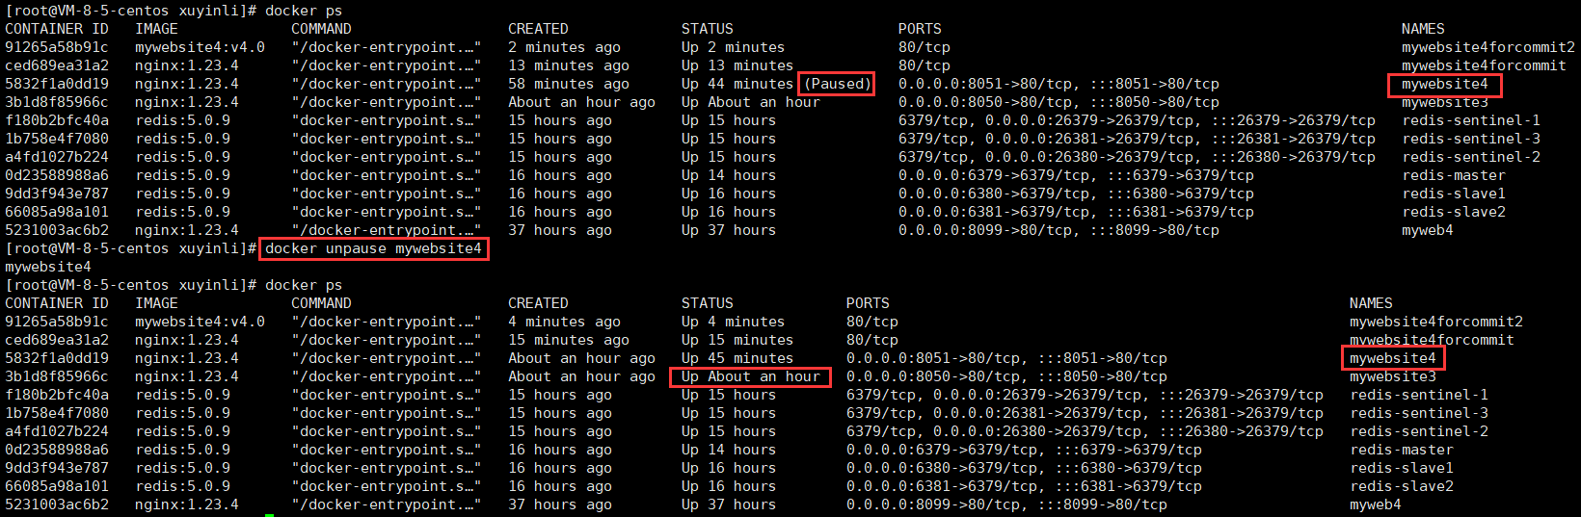
Task: Click IMAGE header of first docker ps output
Action: (x=156, y=29)
